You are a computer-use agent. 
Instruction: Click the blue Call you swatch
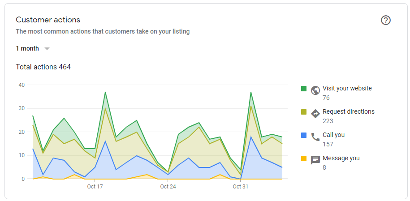pos(303,135)
